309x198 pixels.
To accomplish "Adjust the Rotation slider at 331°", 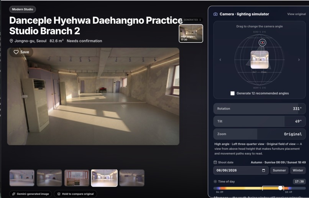I will [260, 109].
